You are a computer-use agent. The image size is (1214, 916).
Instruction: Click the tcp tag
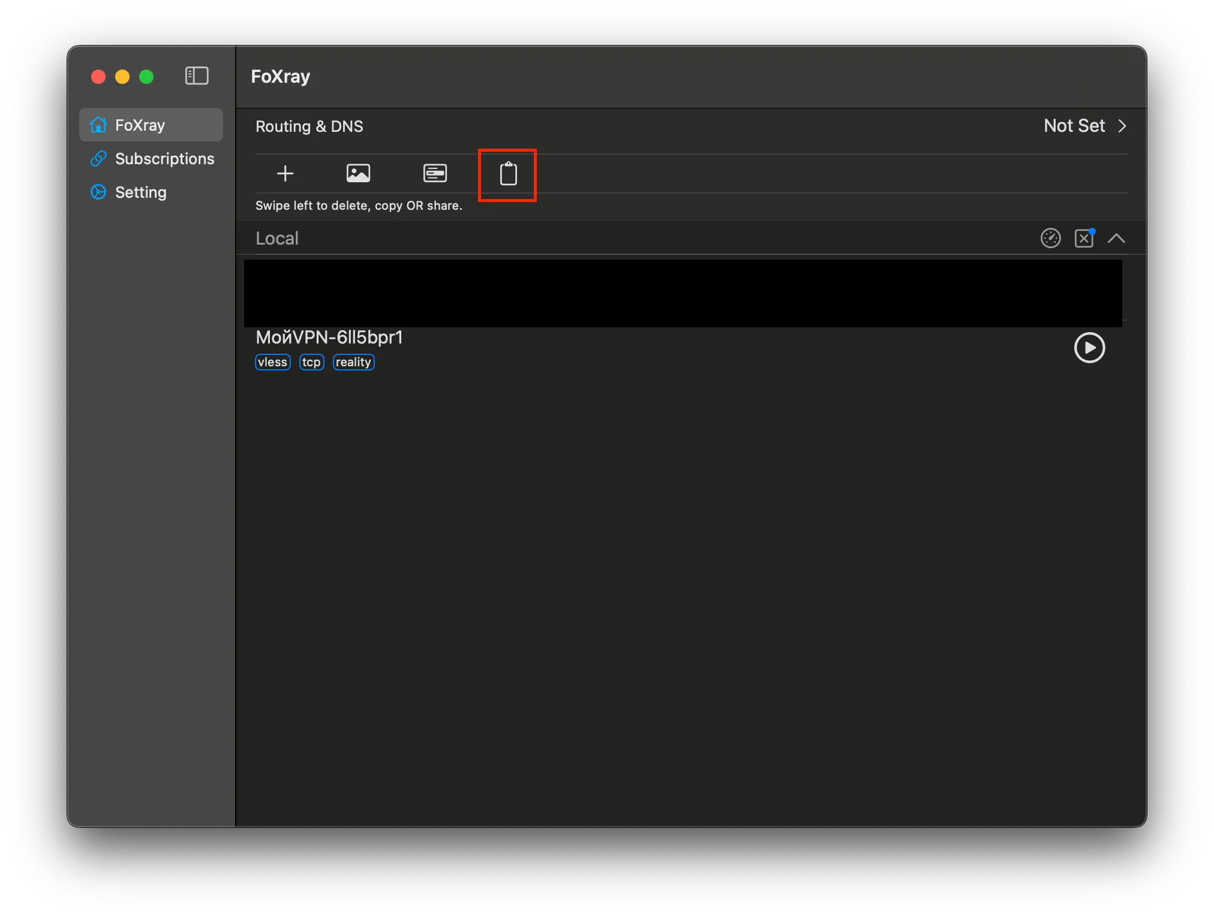pos(312,362)
